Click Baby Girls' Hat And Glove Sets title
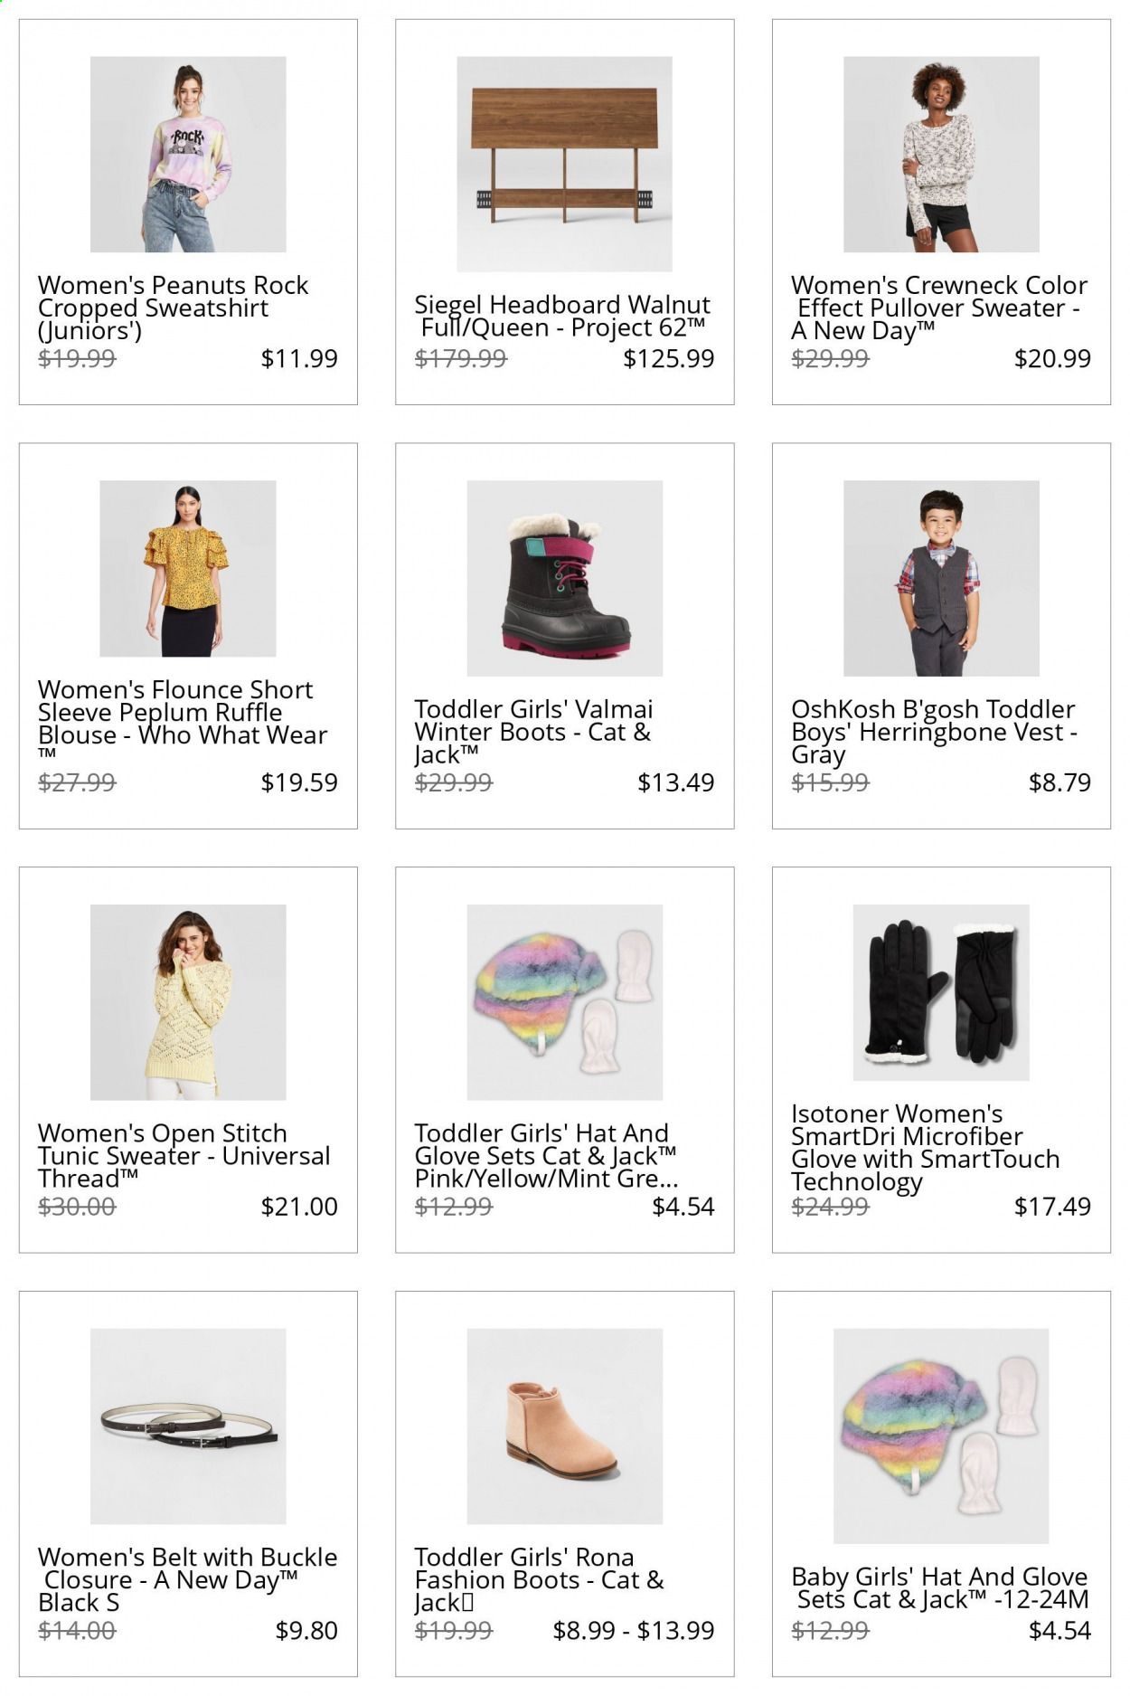 click(940, 1587)
